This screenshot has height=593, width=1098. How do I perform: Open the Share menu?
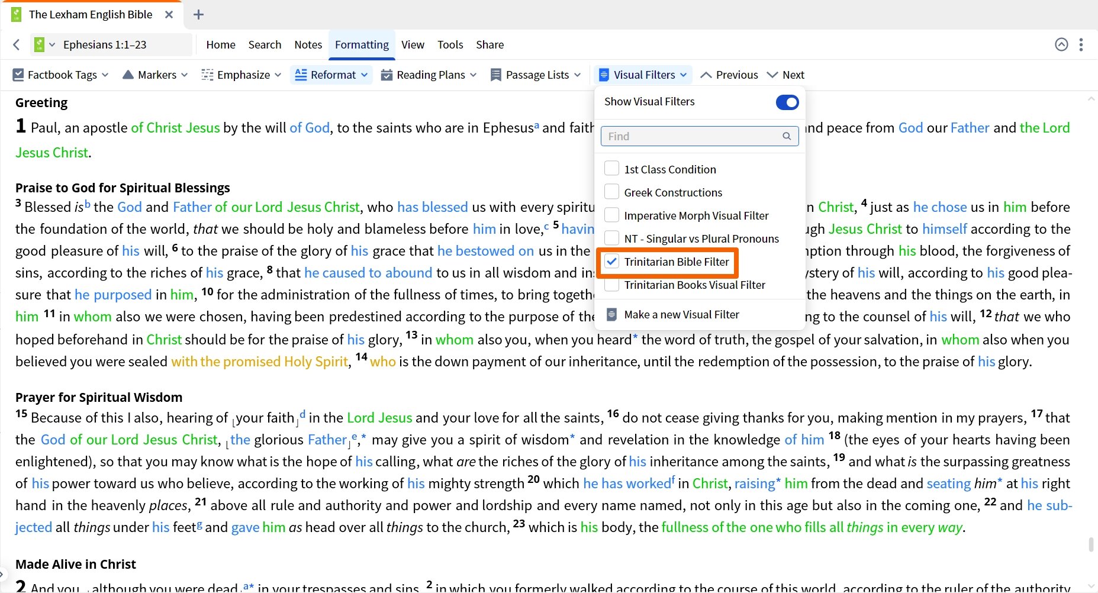[x=490, y=45]
